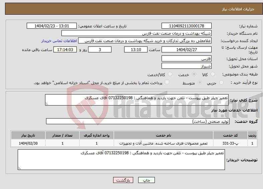The height and width of the screenshot is (189, 263).
Task: Toggle the اسناد خزانه اسلامی payment checkbox
Action: coord(167,82)
